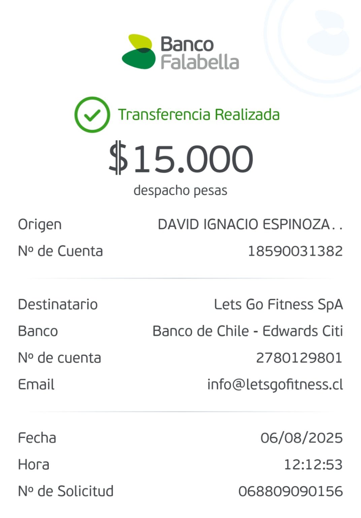Click the green checkmark success icon
This screenshot has height=518, width=361.
pos(92,115)
